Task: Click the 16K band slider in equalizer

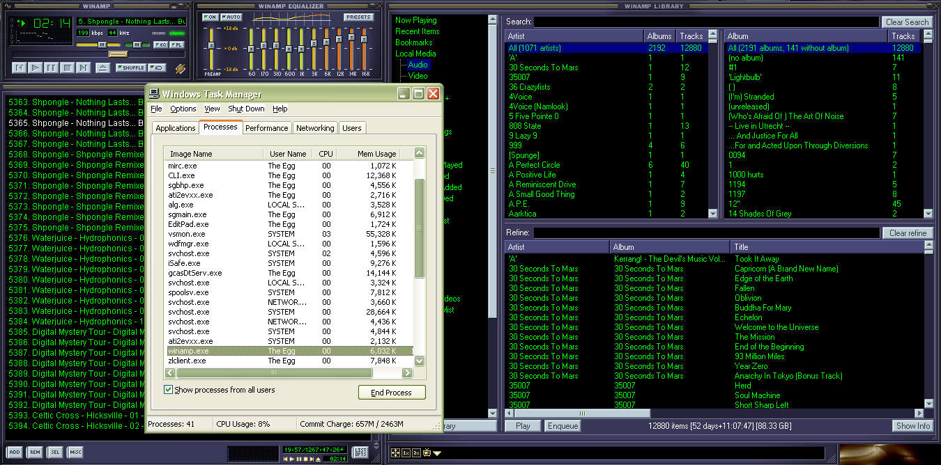Action: [364, 48]
